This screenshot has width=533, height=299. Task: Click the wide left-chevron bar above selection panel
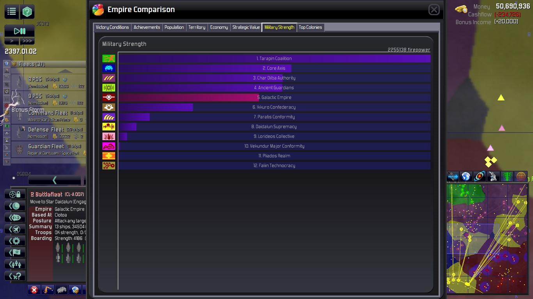pyautogui.click(x=55, y=180)
